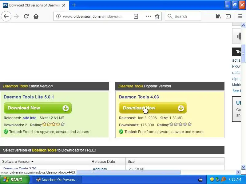
Task: Open page actions three-dot menu
Action: point(149,16)
